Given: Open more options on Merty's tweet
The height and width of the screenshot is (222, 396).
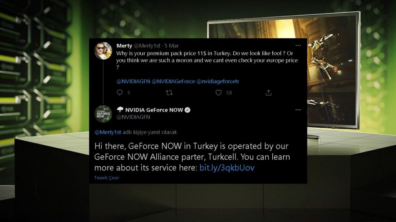Looking at the screenshot, I should (x=298, y=45).
